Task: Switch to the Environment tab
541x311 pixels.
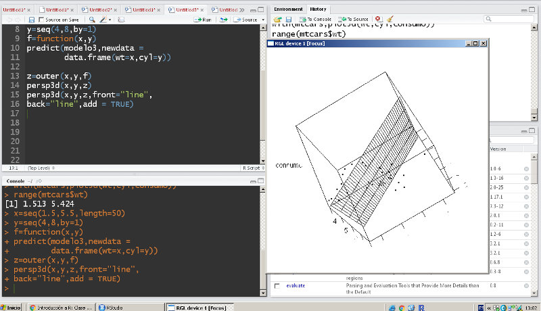Action: (x=288, y=9)
